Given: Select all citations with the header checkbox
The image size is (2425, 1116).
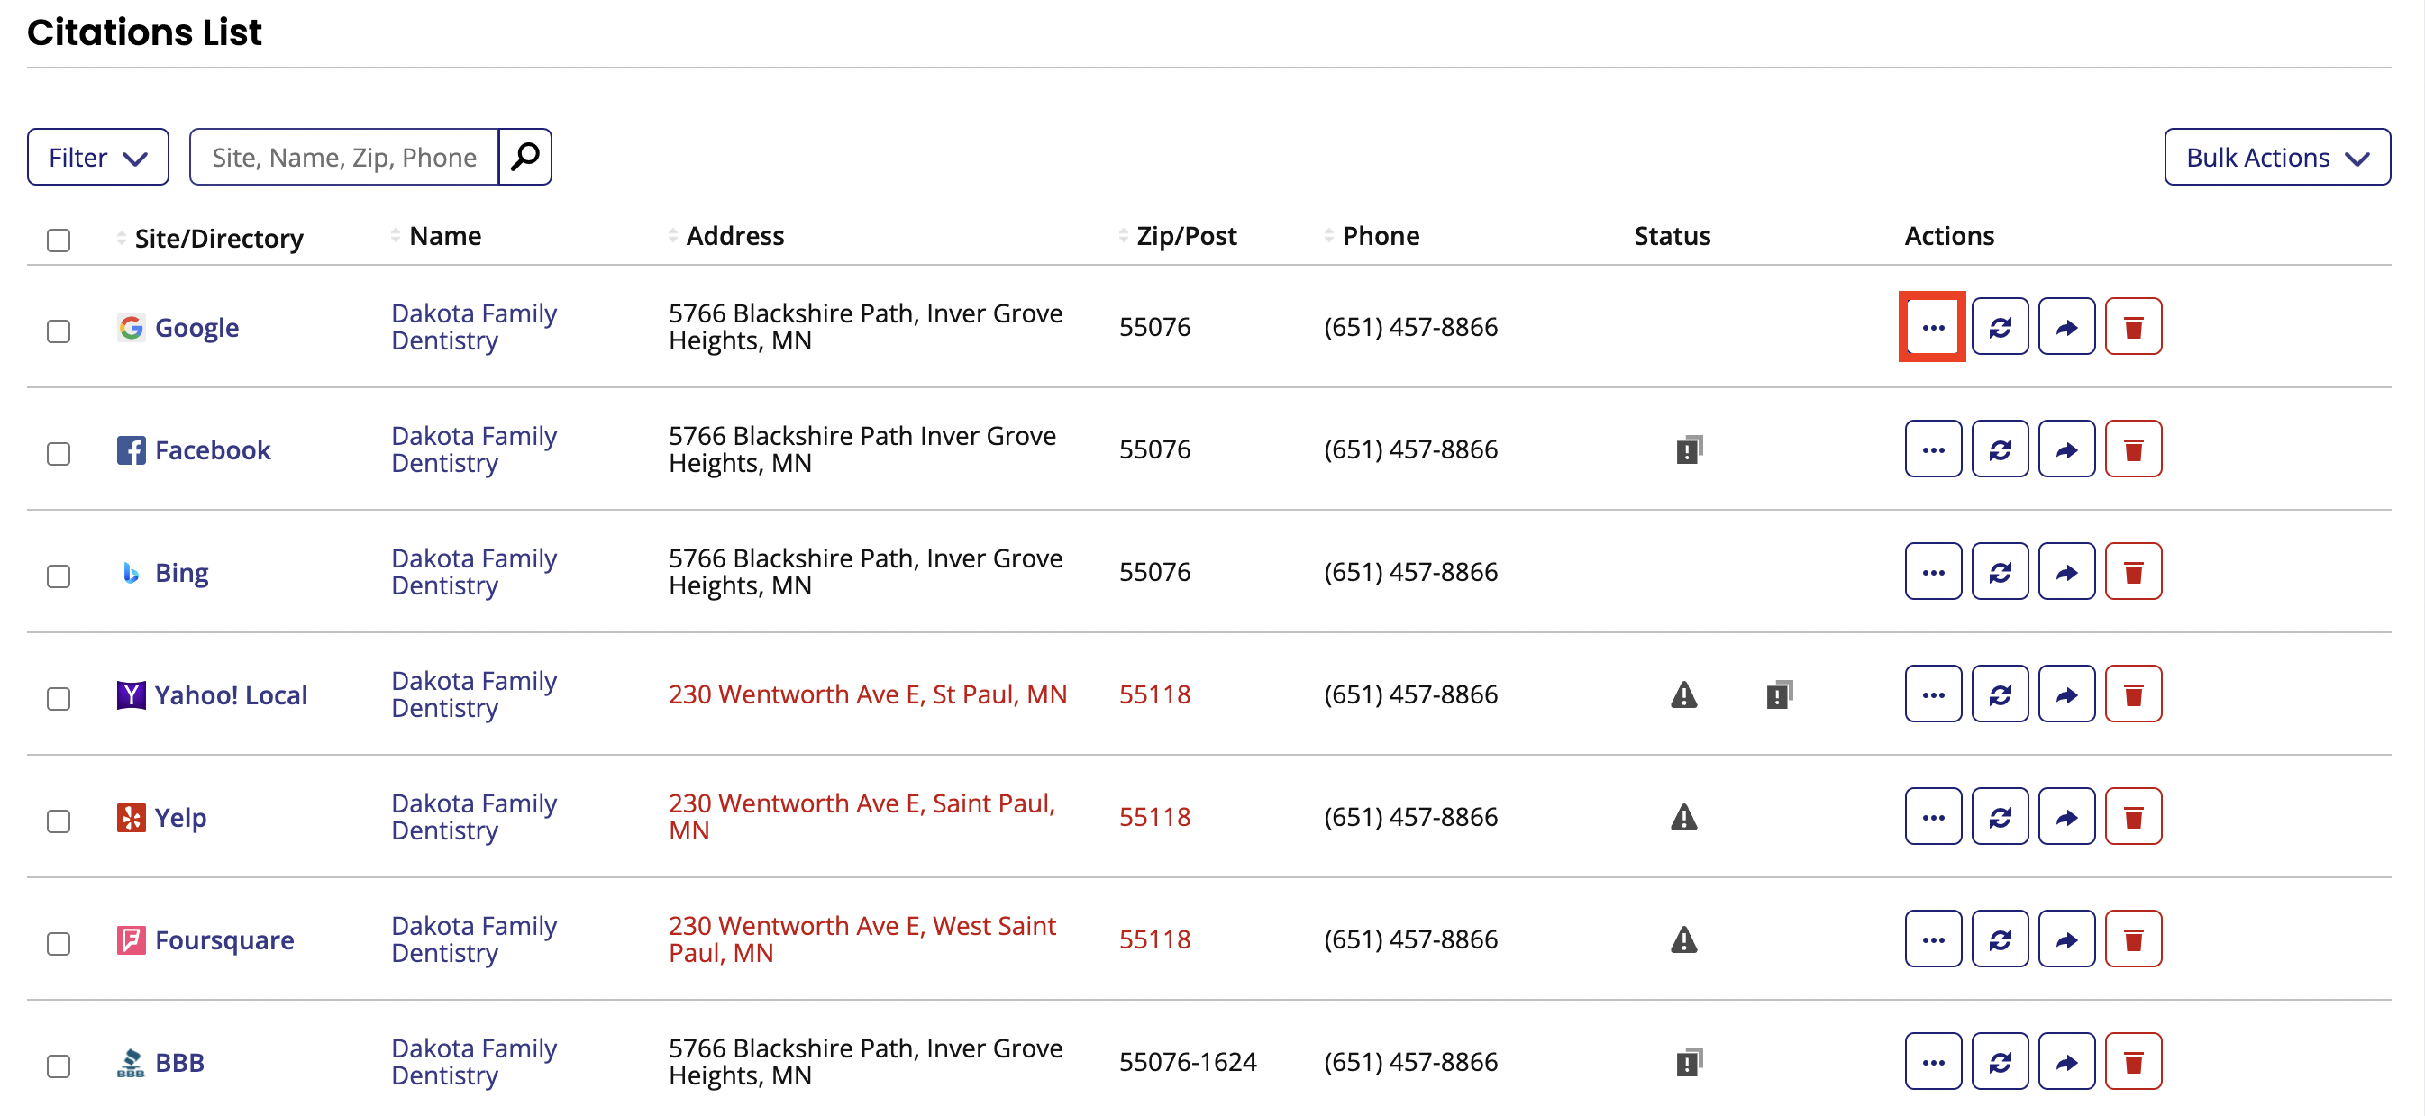Looking at the screenshot, I should (x=59, y=240).
